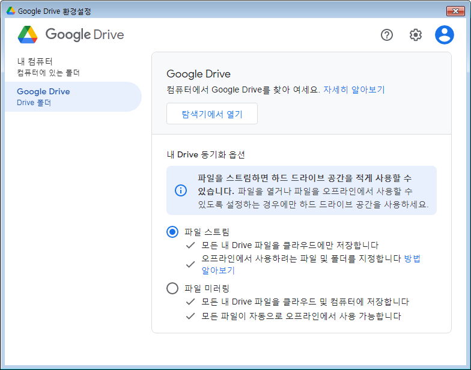Click the 탐색기에서 열기 button
The height and width of the screenshot is (370, 471).
(211, 114)
